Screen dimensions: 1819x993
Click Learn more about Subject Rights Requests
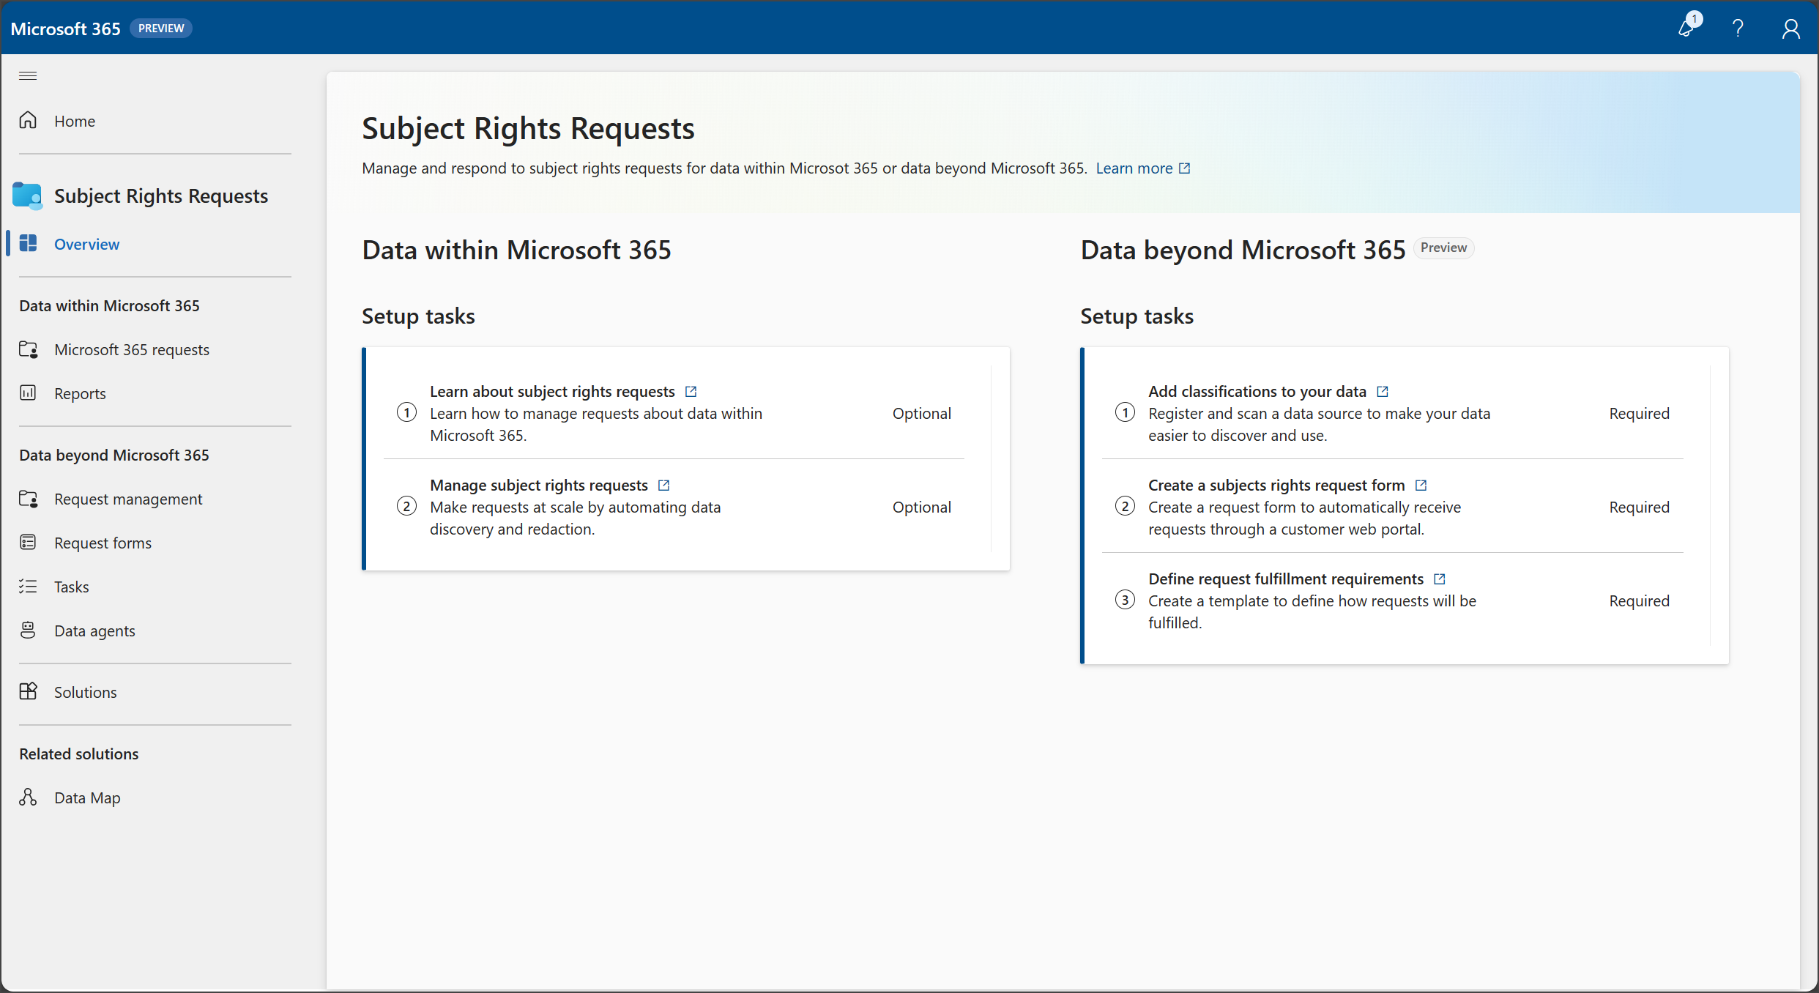pos(1133,166)
